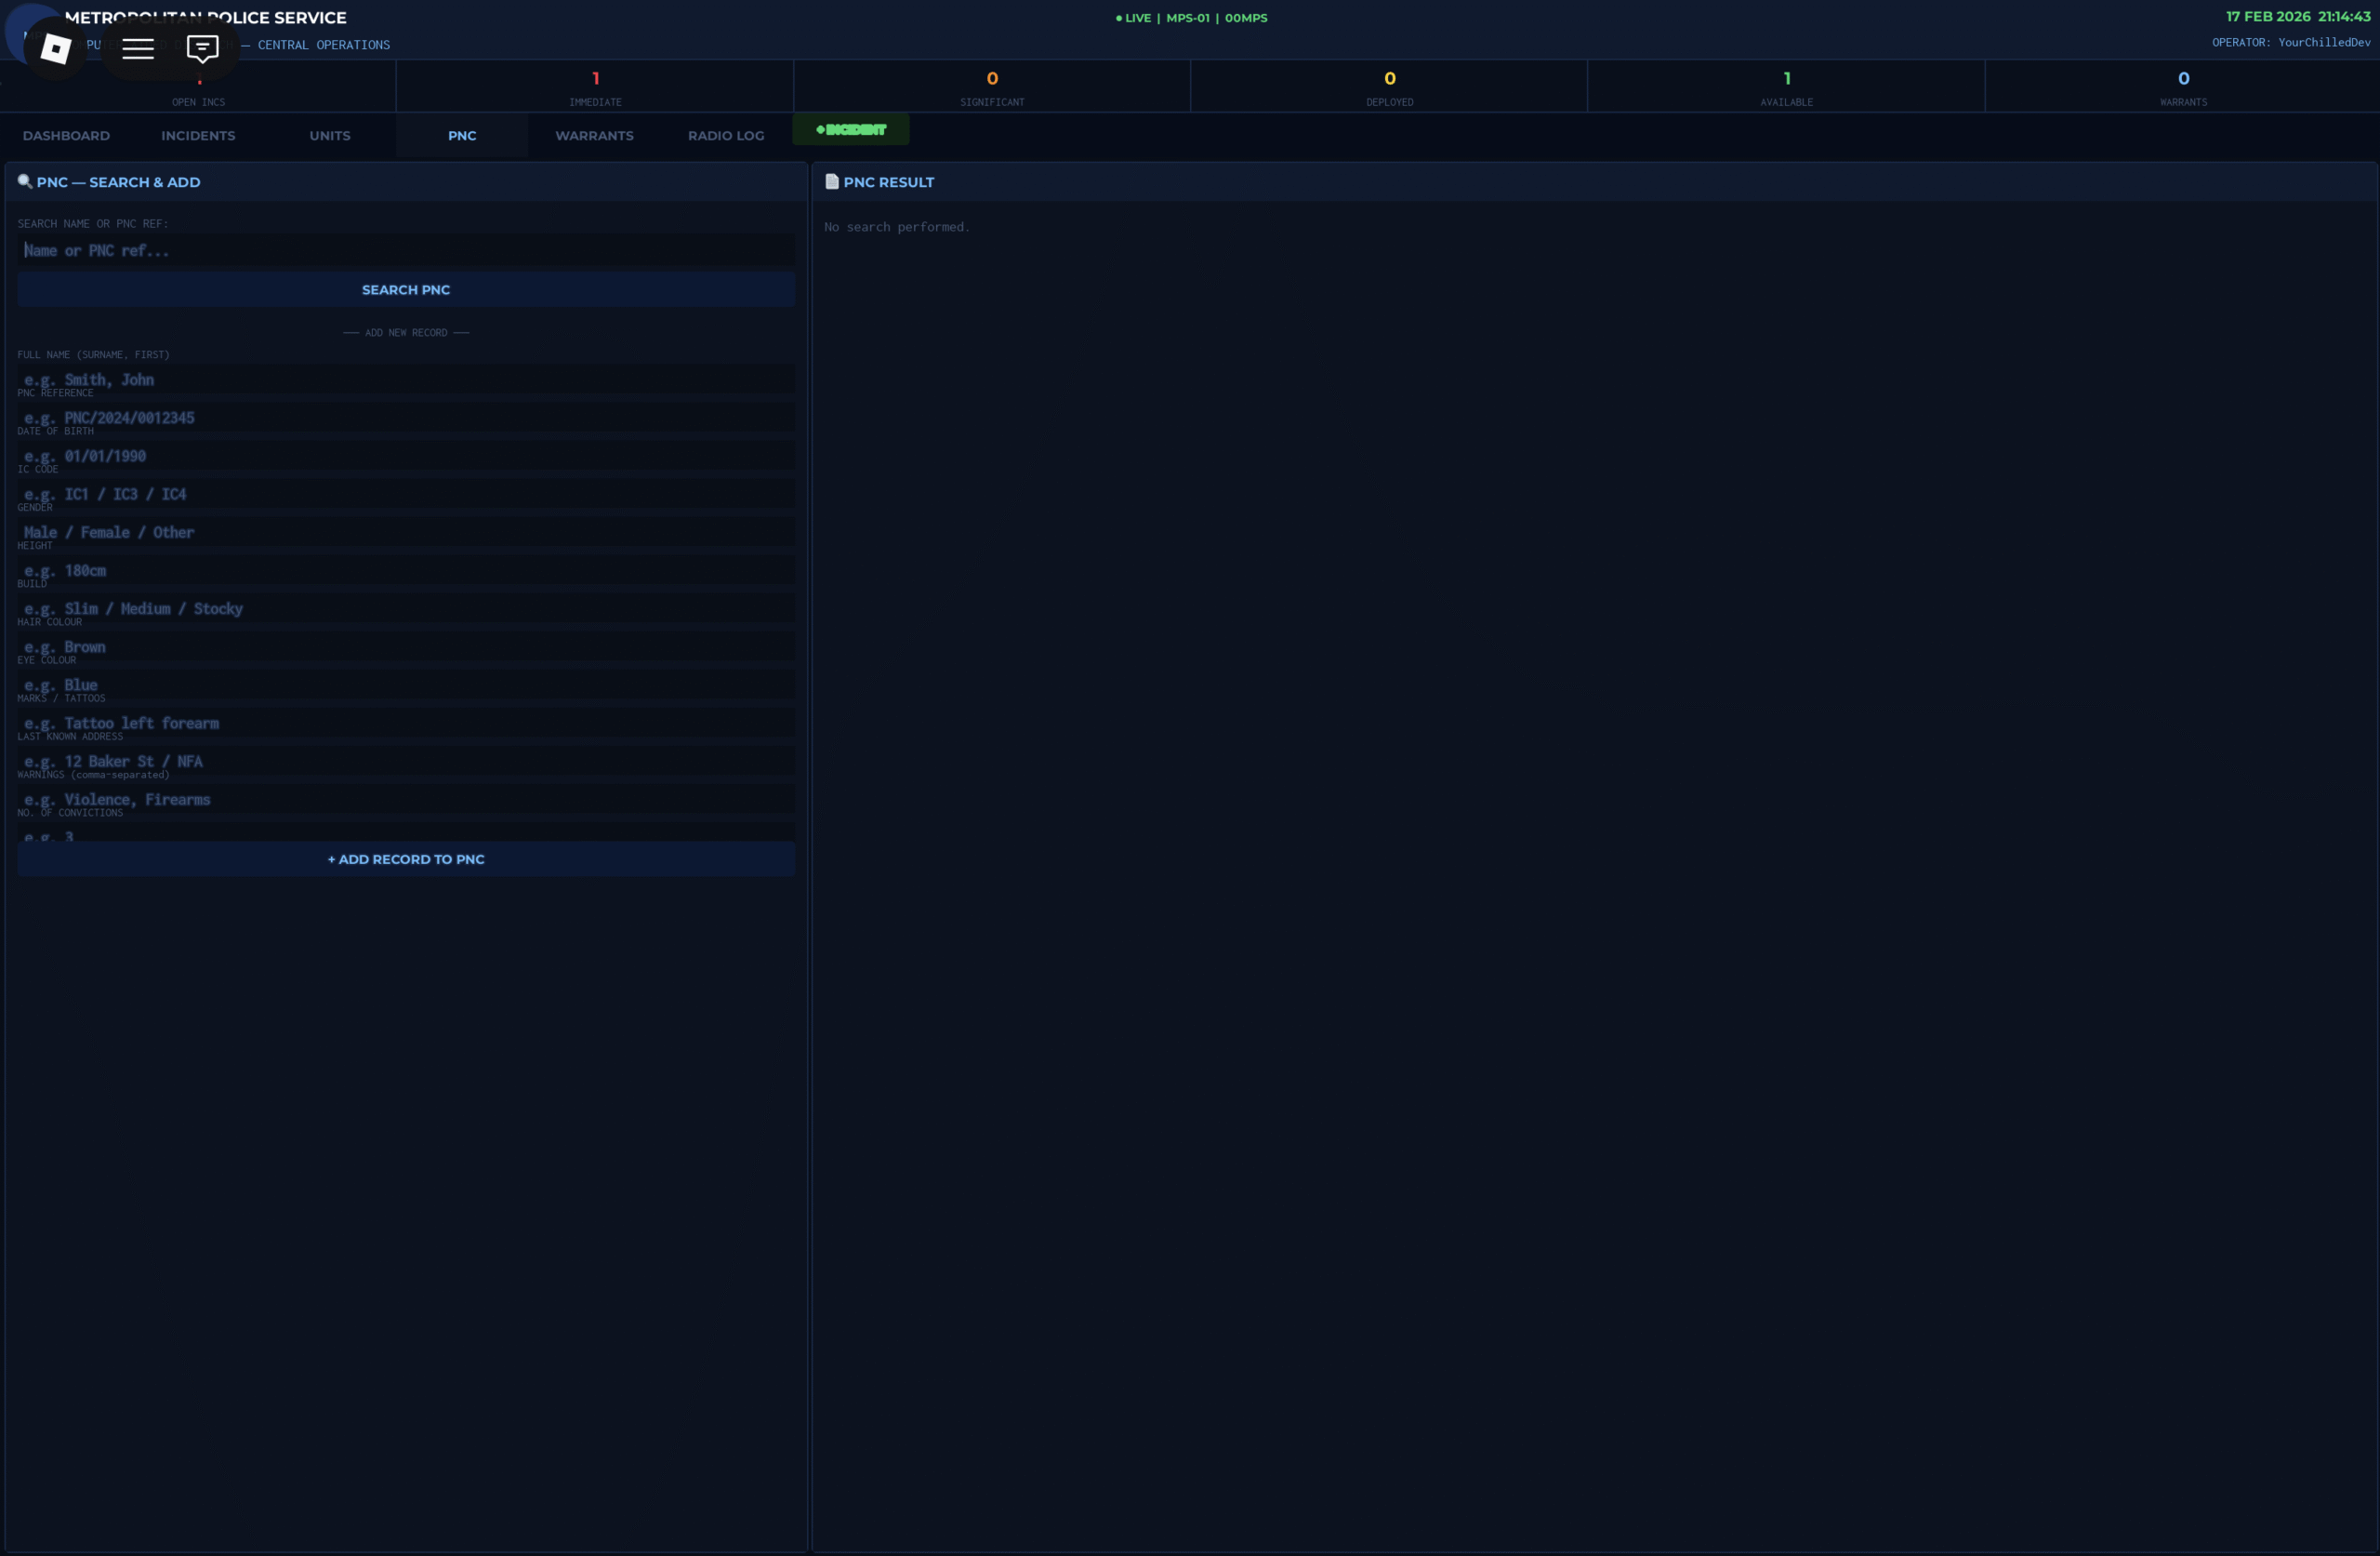Open the Incidents tab

pyautogui.click(x=198, y=136)
